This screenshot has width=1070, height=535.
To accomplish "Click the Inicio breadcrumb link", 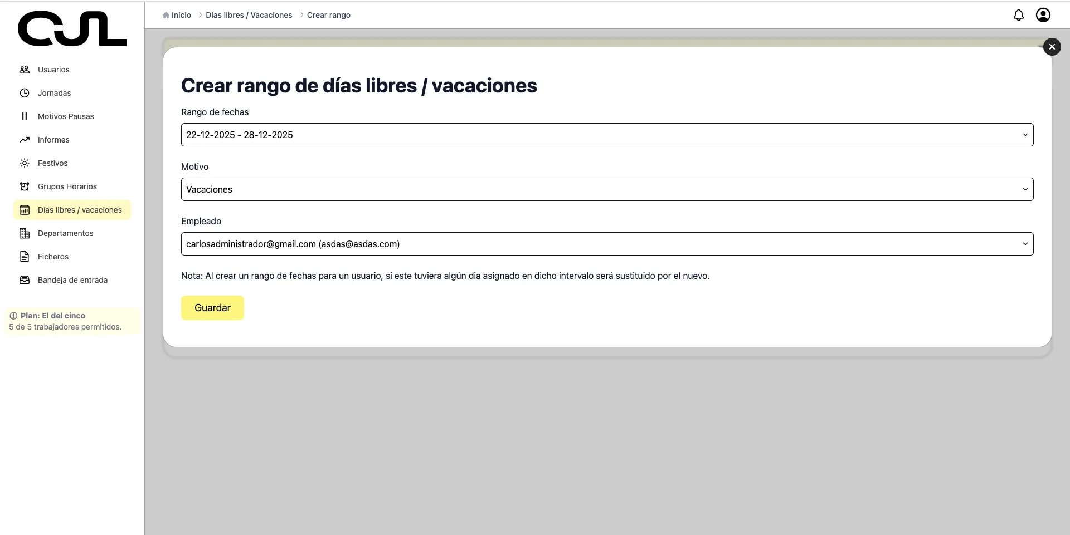I will coord(180,15).
